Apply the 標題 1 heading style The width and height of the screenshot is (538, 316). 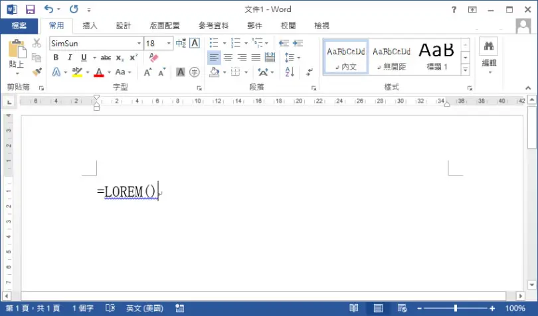pos(437,57)
